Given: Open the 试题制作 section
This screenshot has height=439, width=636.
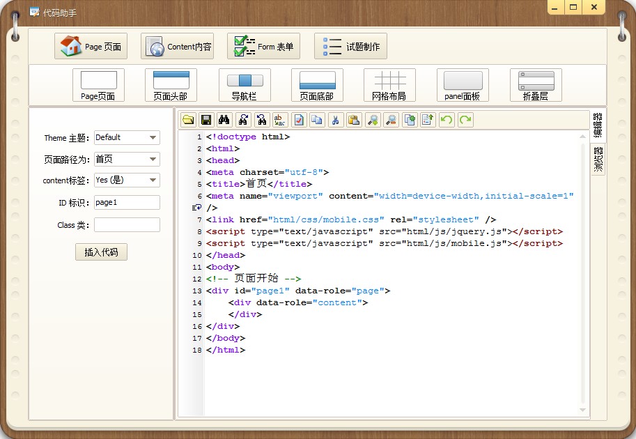Looking at the screenshot, I should (x=350, y=47).
